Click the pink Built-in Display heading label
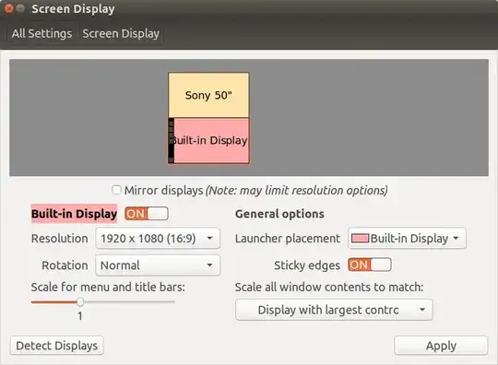The width and height of the screenshot is (498, 365). [x=75, y=214]
